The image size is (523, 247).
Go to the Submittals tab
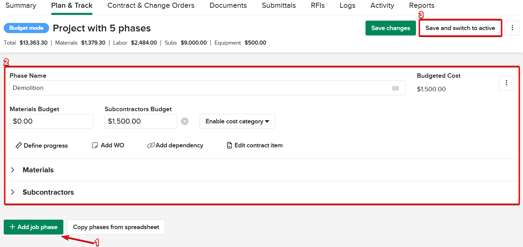[x=278, y=6]
